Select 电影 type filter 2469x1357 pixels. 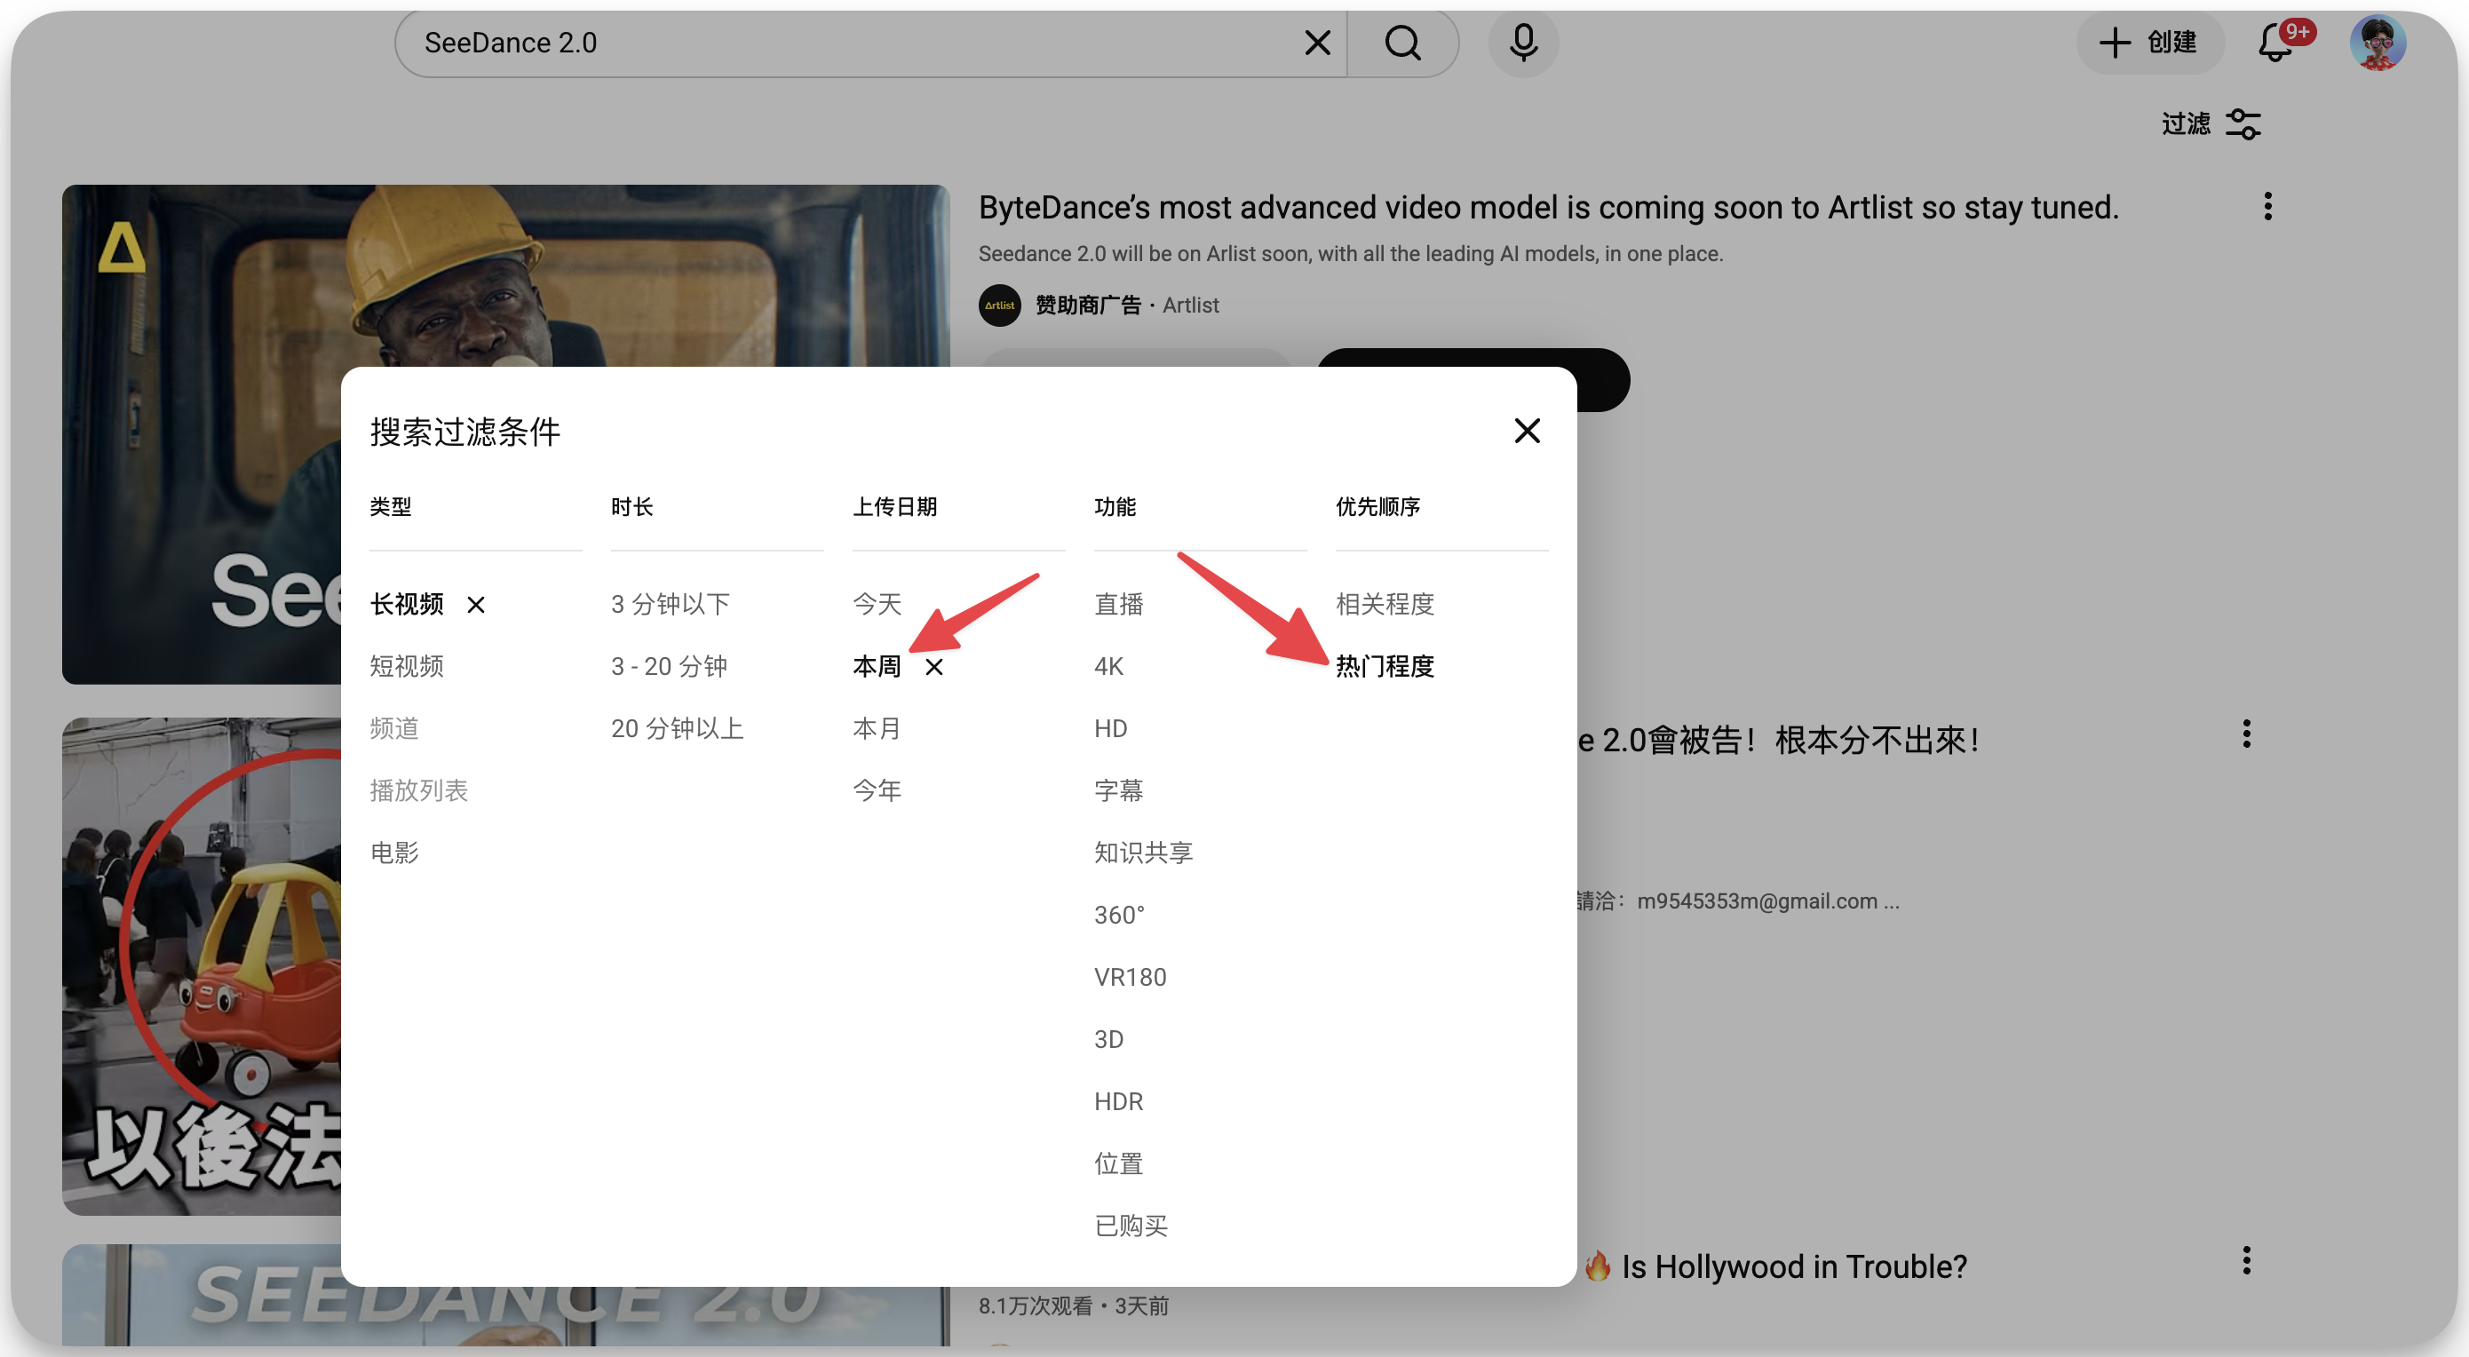(394, 853)
